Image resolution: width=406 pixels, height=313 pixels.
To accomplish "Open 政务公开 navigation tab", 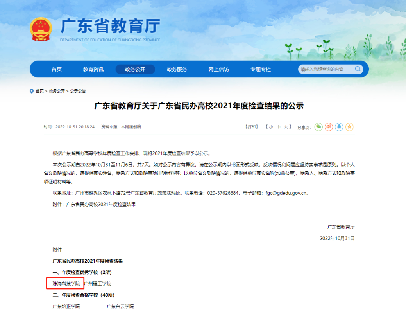I will [135, 69].
